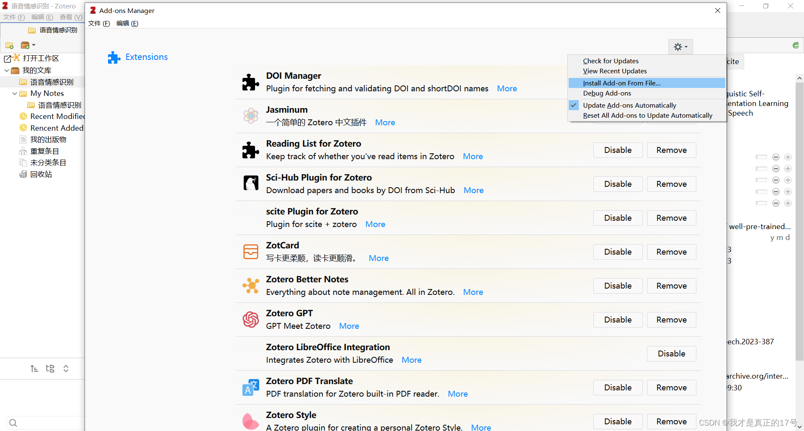The image size is (804, 431).
Task: Click the Sci-Hub Plugin raven icon
Action: point(251,183)
